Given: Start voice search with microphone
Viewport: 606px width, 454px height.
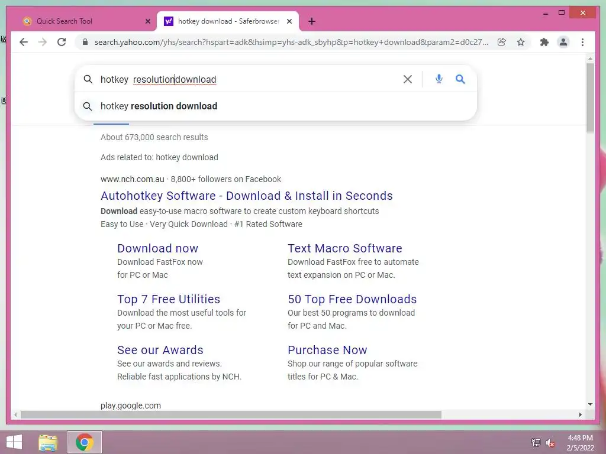Looking at the screenshot, I should click(439, 79).
